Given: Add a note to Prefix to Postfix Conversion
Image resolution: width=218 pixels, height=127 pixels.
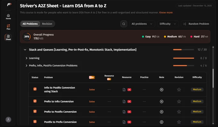Looking at the screenshot, I should click(162, 112).
